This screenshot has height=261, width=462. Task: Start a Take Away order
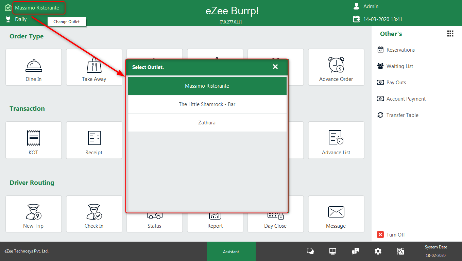[x=94, y=67]
